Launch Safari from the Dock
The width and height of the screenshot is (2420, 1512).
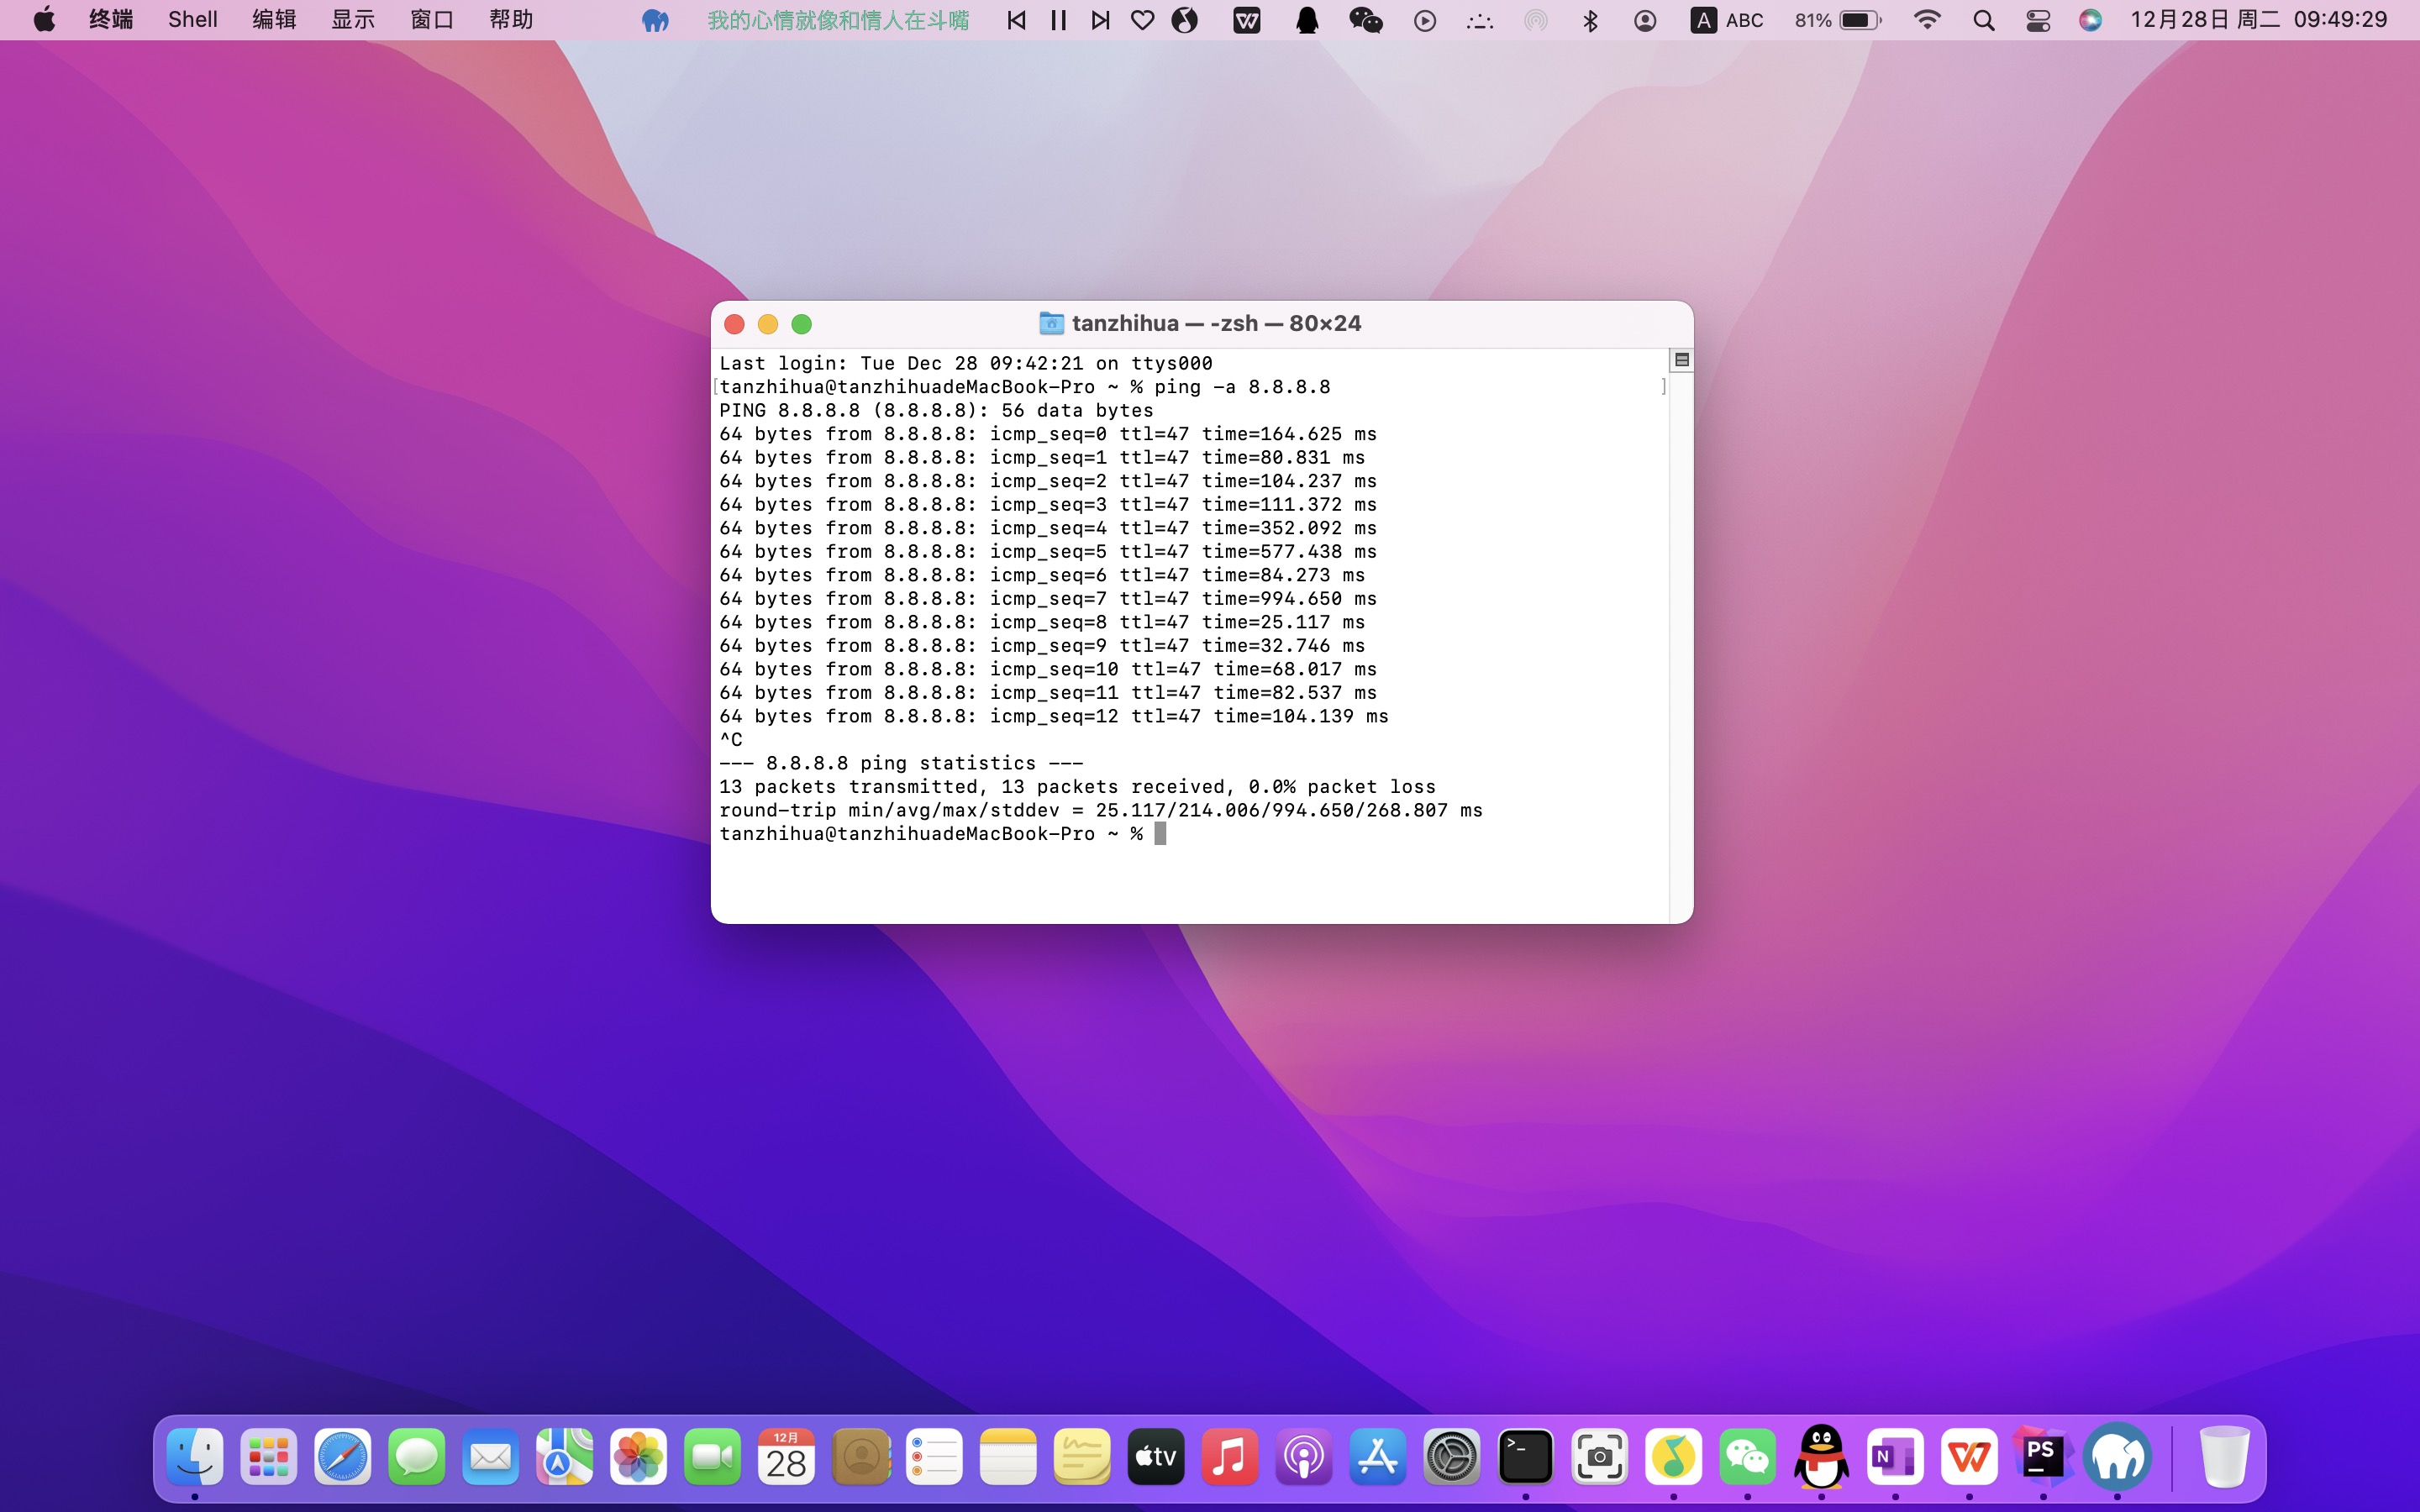[x=342, y=1457]
